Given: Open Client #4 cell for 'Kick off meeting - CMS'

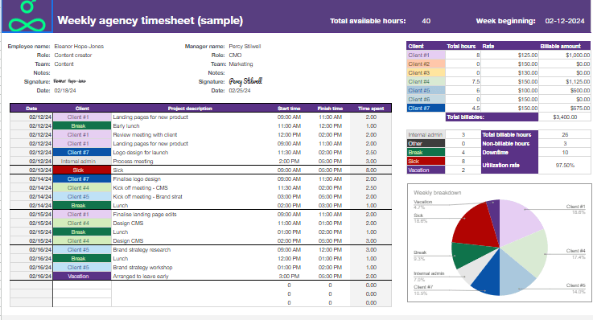Looking at the screenshot, I should coord(82,188).
